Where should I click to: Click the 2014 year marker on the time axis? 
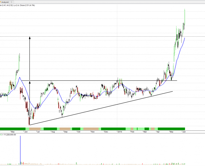pyautogui.click(x=120, y=132)
